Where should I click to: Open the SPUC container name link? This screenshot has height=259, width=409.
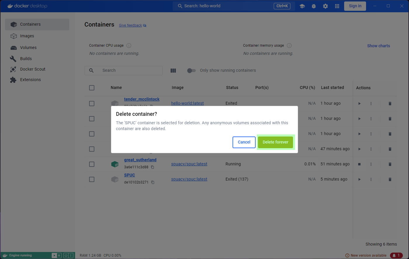[129, 175]
